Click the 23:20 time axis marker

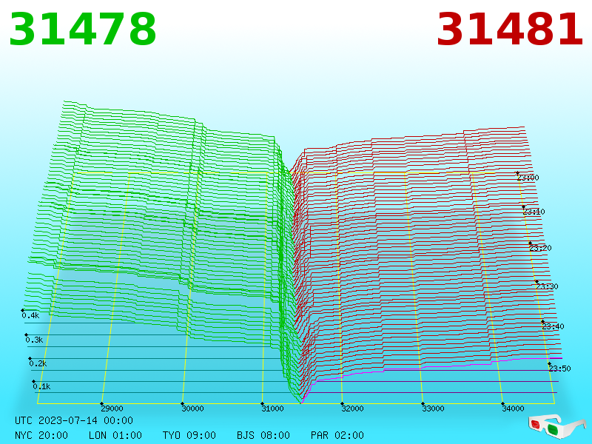540,248
